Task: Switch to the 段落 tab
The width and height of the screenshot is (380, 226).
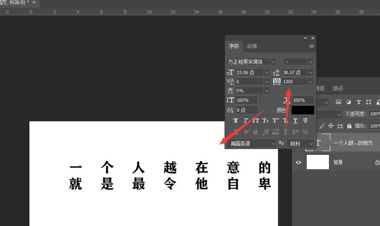Action: (x=252, y=47)
